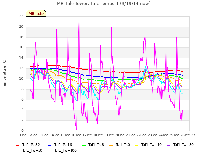Select the Tul1_Ts0 legend label

(123, 145)
